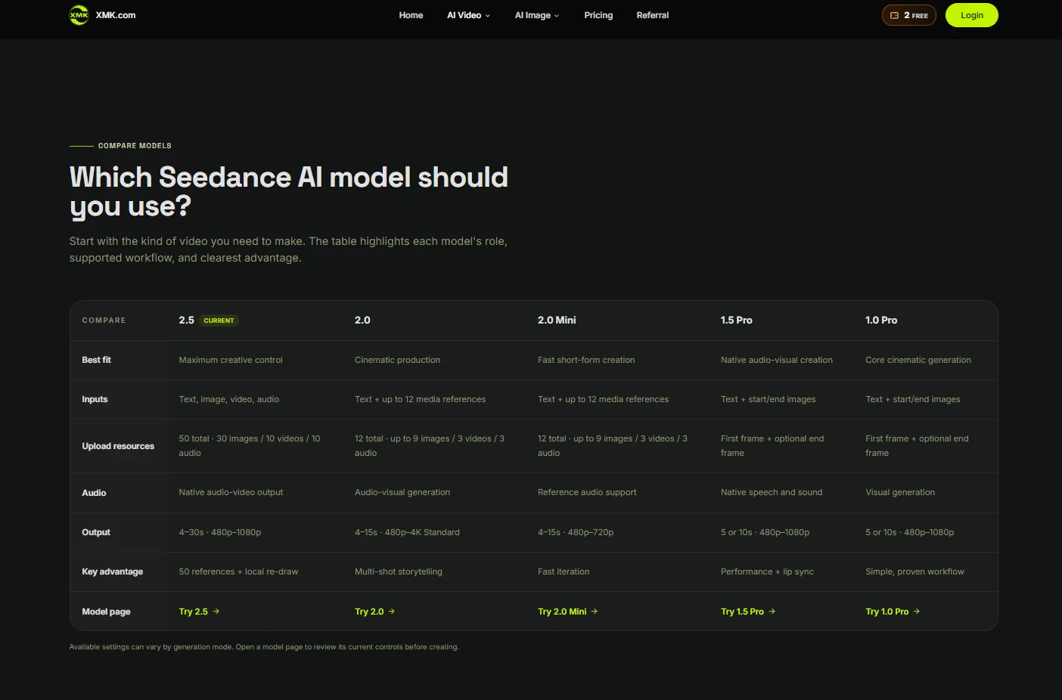Viewport: 1062px width, 700px height.
Task: Click 'Reference audio support' cell
Action: 587,492
